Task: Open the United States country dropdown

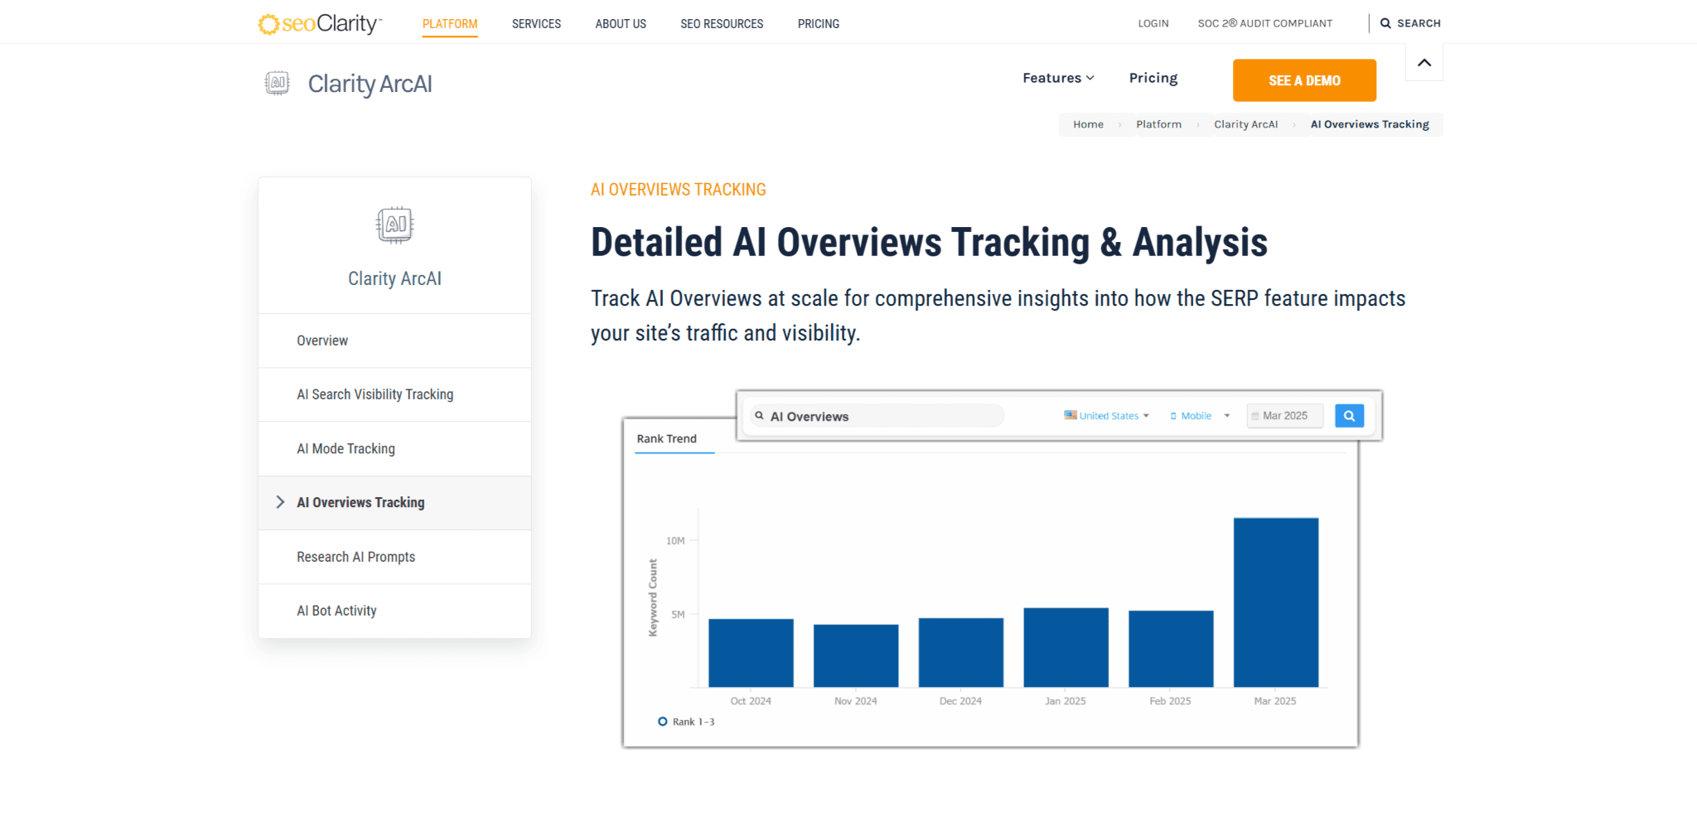Action: click(x=1107, y=416)
